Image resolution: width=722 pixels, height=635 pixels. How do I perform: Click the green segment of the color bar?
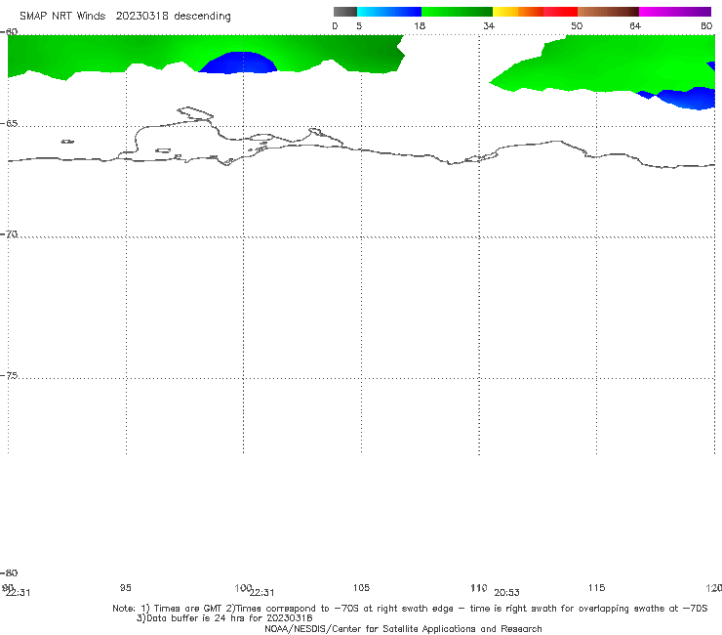click(458, 12)
